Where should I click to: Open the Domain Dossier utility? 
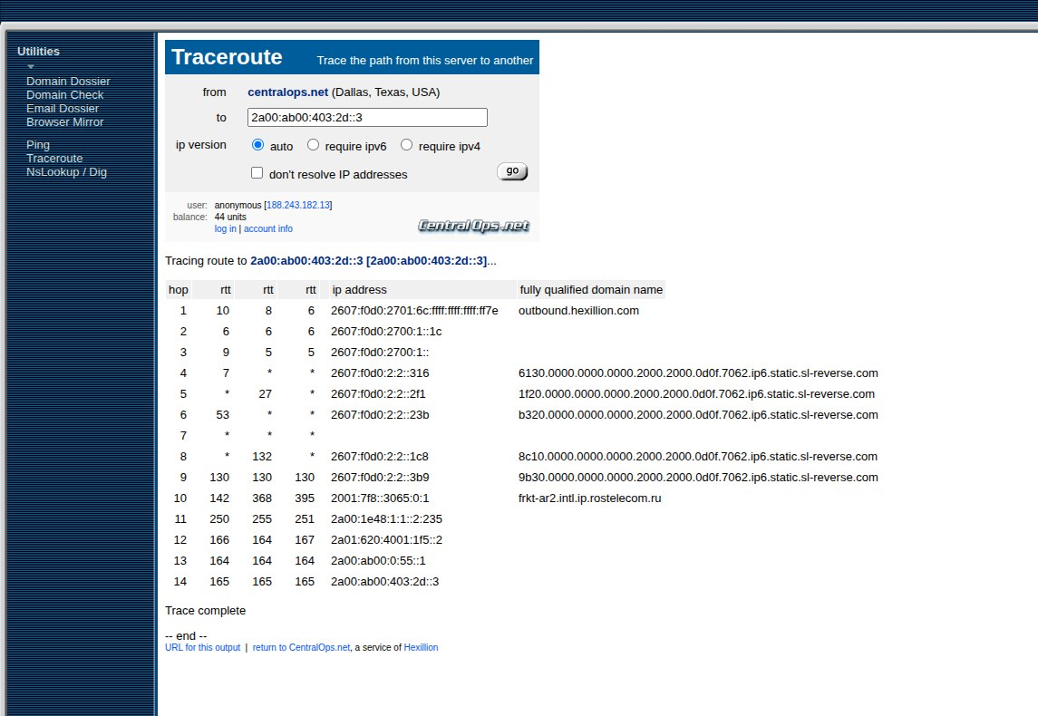[68, 82]
